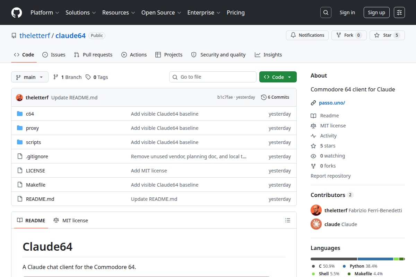Open the appearance settings icon in header
This screenshot has width=416, height=277.
399,12
